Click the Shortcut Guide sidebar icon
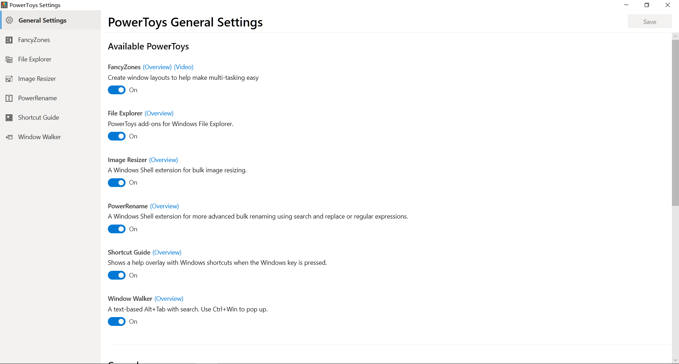679x364 pixels. click(x=9, y=118)
